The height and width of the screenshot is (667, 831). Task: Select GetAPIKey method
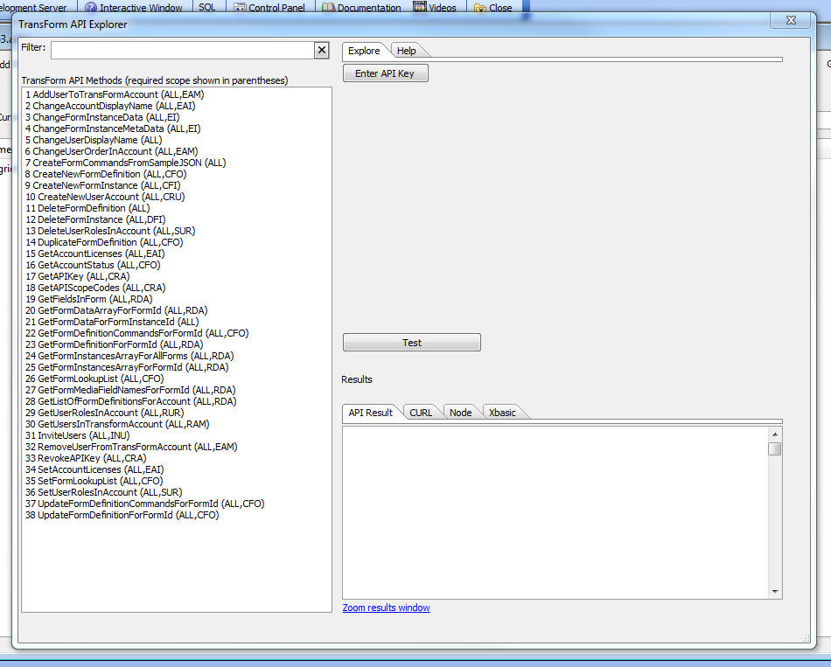click(x=77, y=276)
